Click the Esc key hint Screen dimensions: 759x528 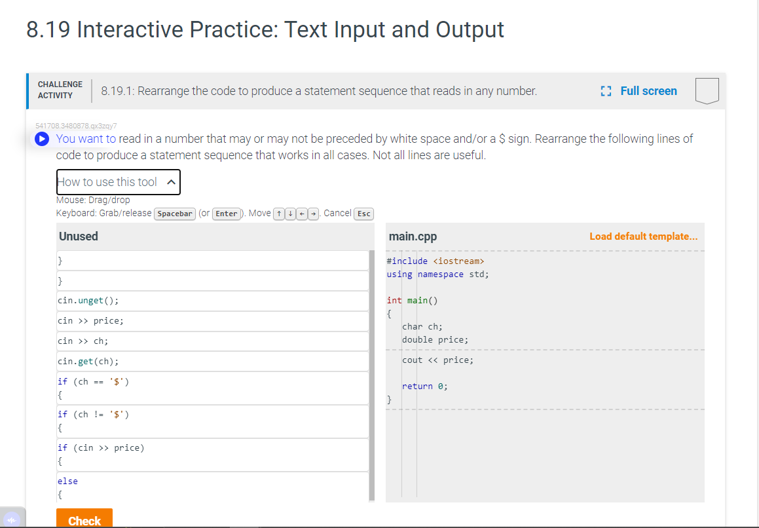point(364,214)
